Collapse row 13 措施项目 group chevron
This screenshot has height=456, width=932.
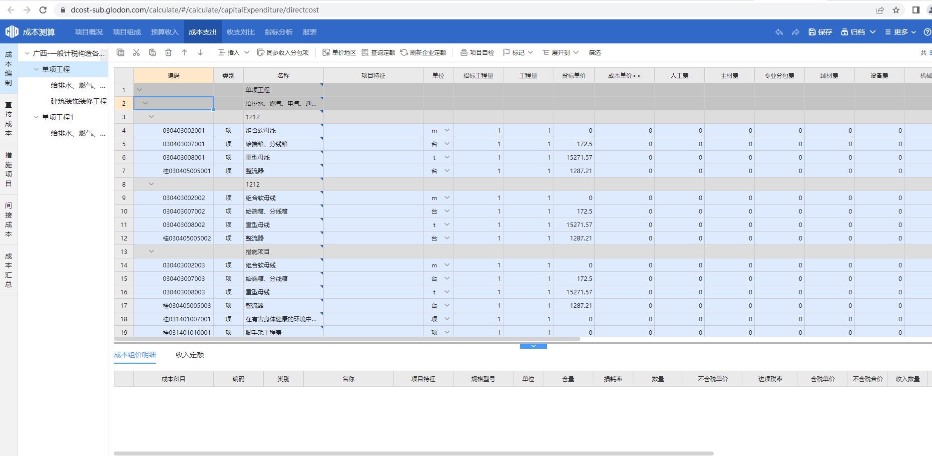(151, 251)
